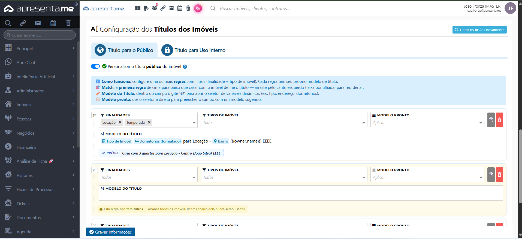The height and width of the screenshot is (239, 522).
Task: Open the mail icon in top toolbar
Action: click(171, 8)
